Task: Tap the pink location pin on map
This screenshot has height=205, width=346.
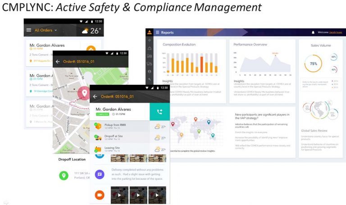Action: (x=84, y=93)
